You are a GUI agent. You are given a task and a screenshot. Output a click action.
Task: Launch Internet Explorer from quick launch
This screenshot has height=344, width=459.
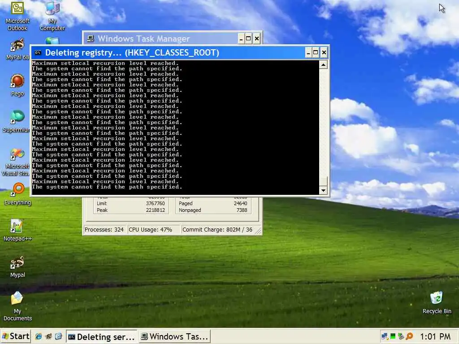click(x=39, y=336)
